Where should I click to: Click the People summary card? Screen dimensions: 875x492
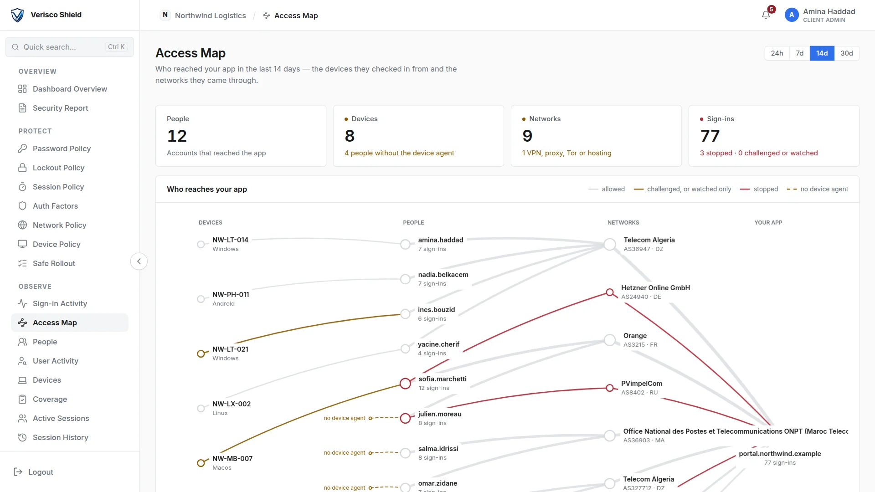click(x=241, y=136)
